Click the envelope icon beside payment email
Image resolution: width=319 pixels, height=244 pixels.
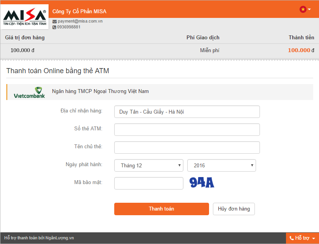tap(54, 21)
